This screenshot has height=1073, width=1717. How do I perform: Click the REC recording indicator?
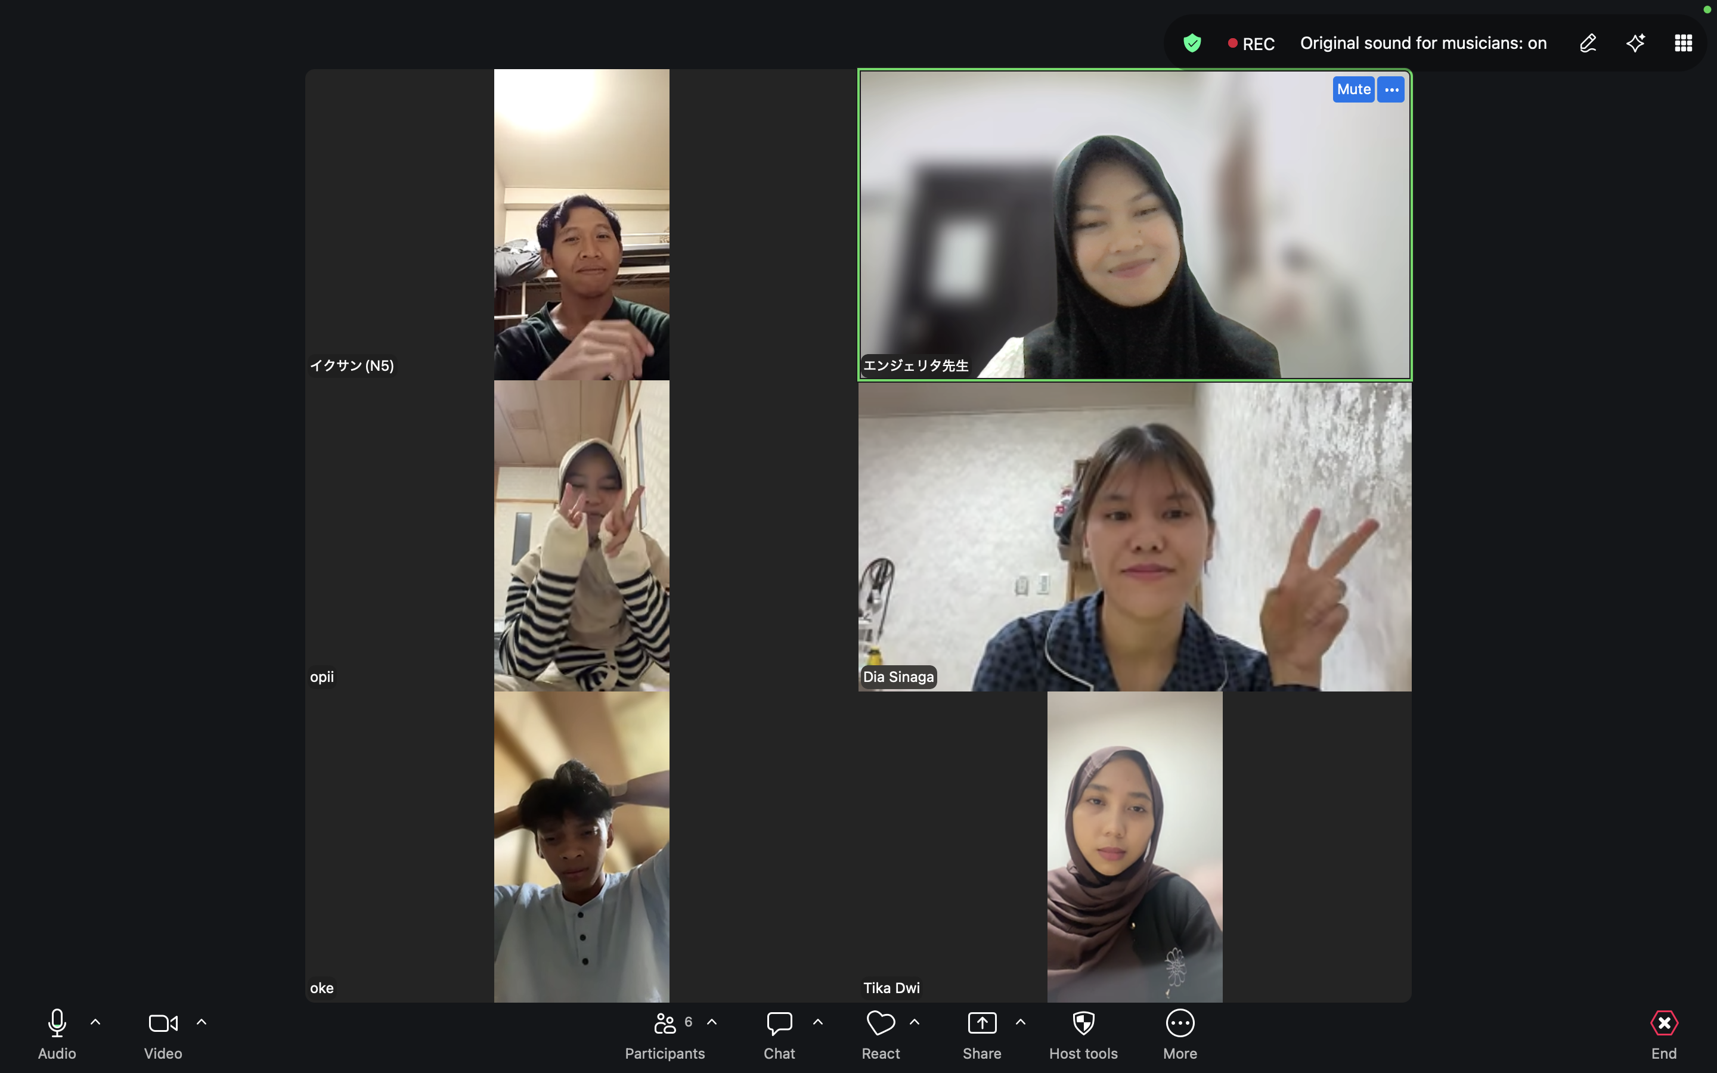(1251, 44)
